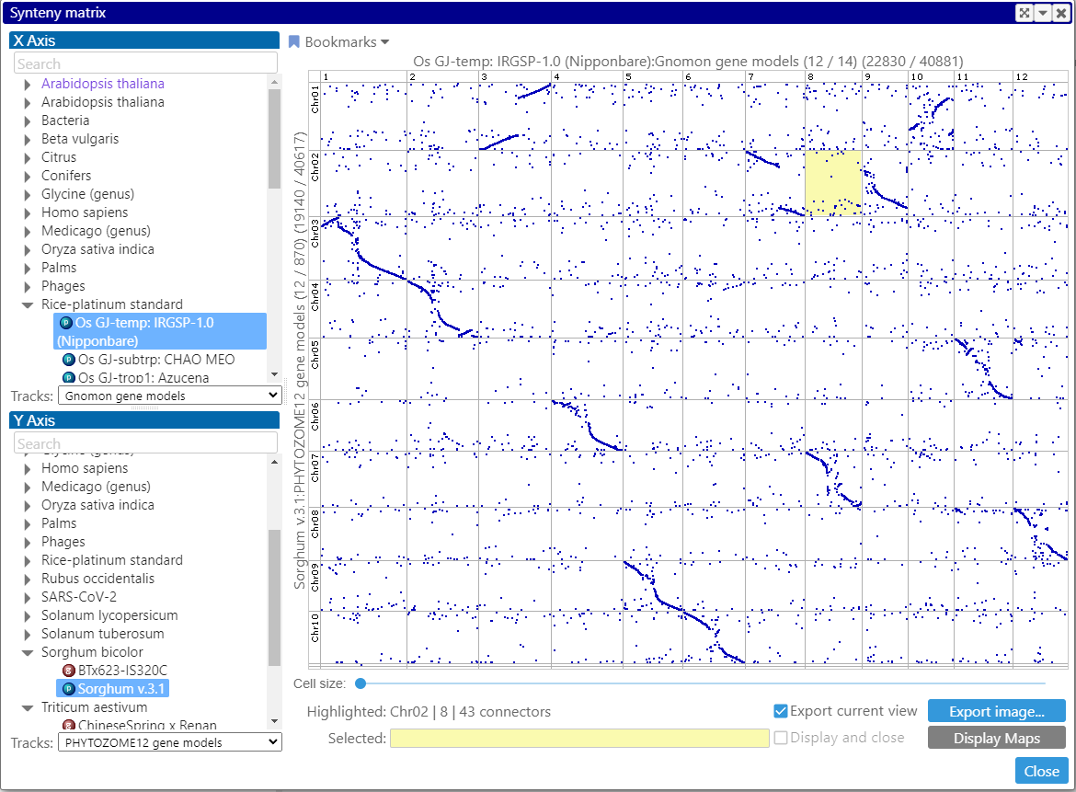Collapse Sorghum bicolor tree node
The height and width of the screenshot is (792, 1076).
coord(28,653)
